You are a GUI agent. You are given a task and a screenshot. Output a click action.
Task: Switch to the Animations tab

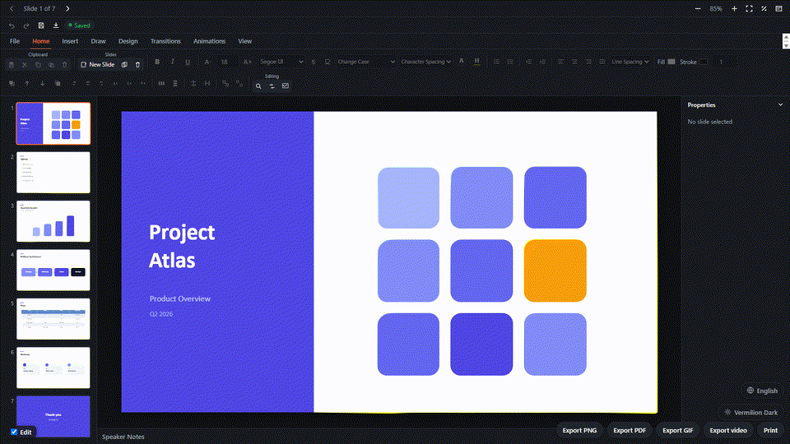(209, 41)
